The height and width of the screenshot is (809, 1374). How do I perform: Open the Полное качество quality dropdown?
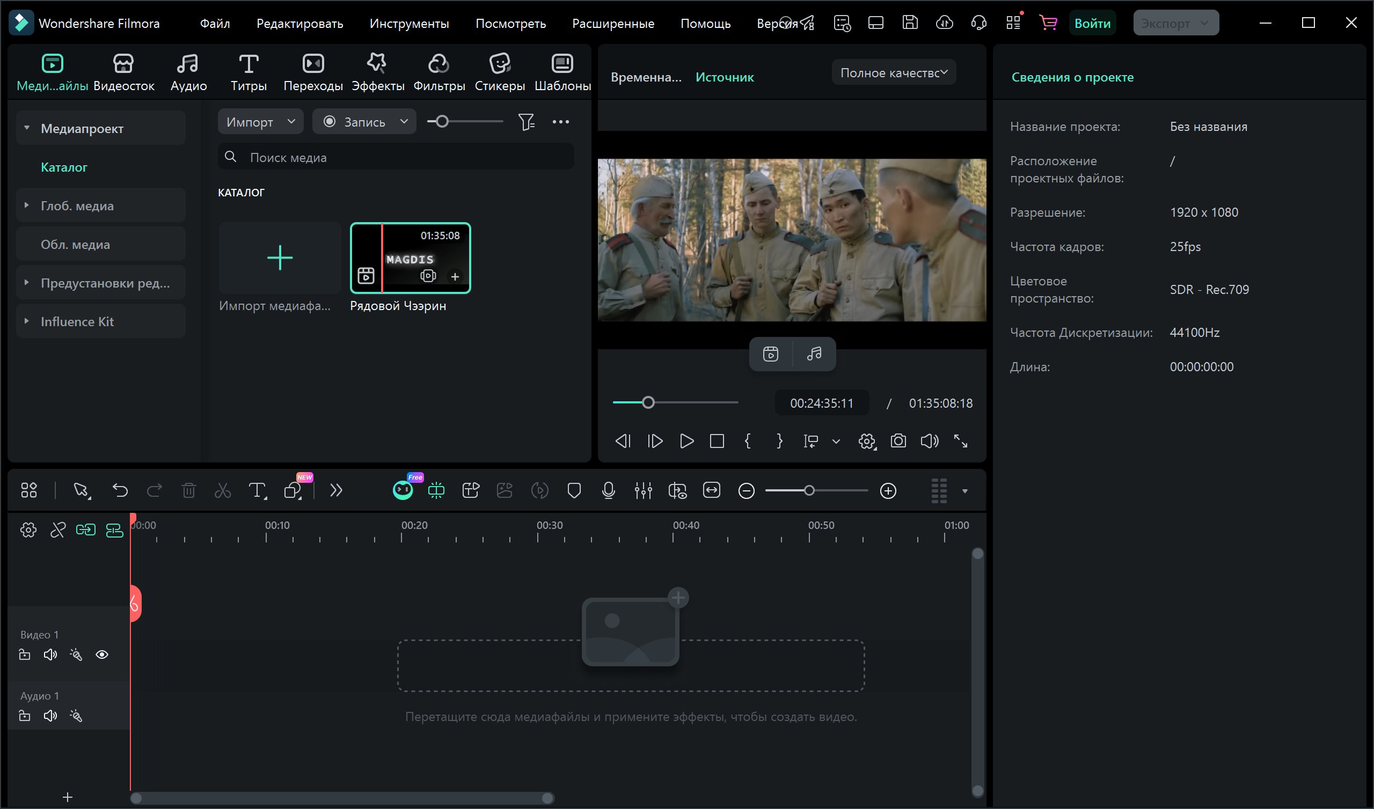pyautogui.click(x=894, y=72)
